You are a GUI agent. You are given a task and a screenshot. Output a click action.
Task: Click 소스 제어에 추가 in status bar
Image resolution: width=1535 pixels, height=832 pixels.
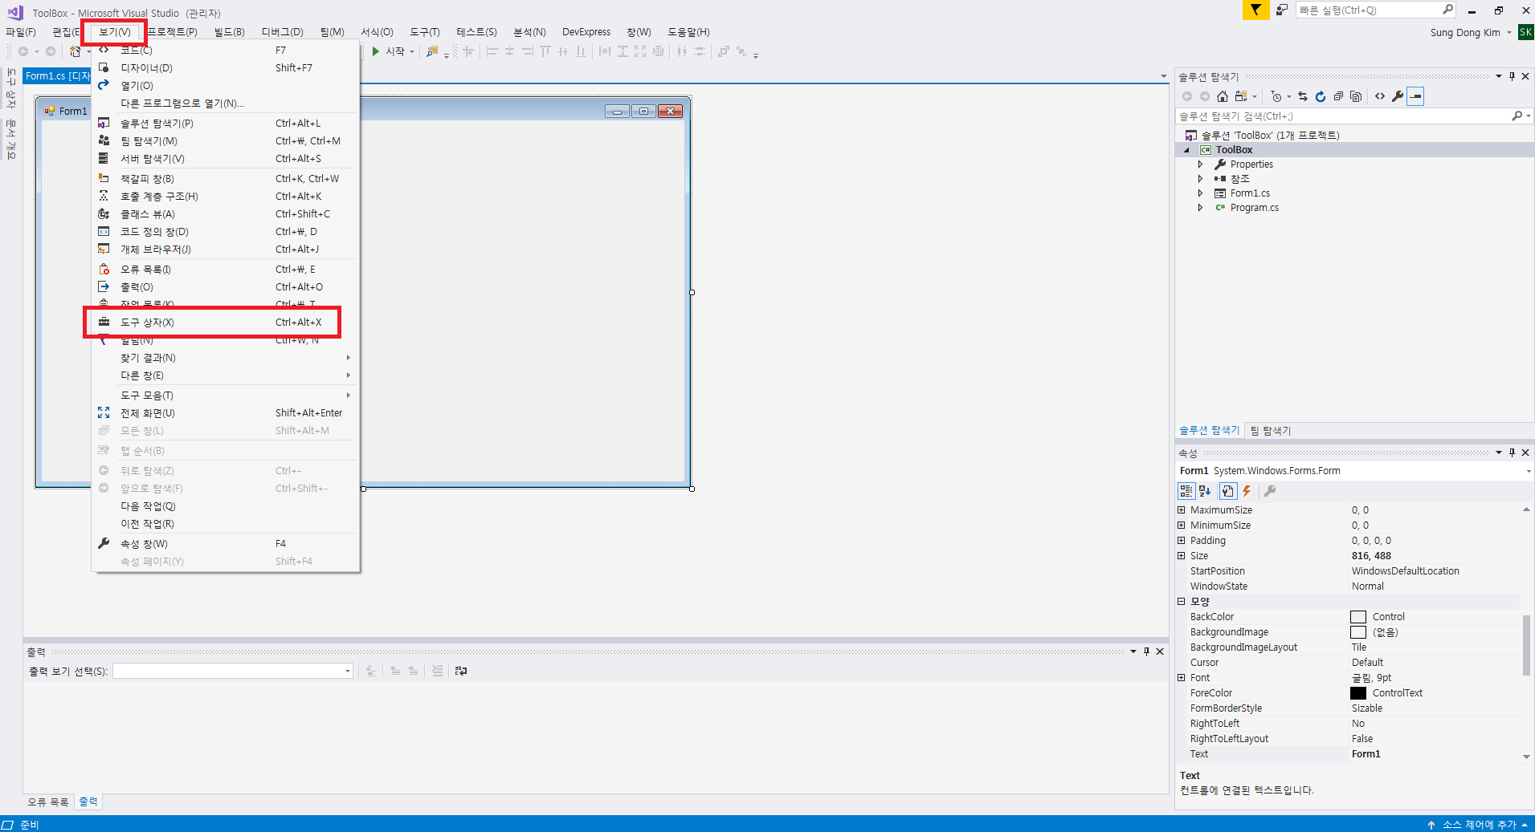(1479, 825)
